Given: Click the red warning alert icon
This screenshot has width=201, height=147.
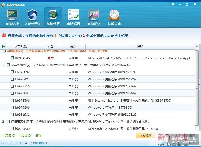Looking at the screenshot, I should point(4,35).
